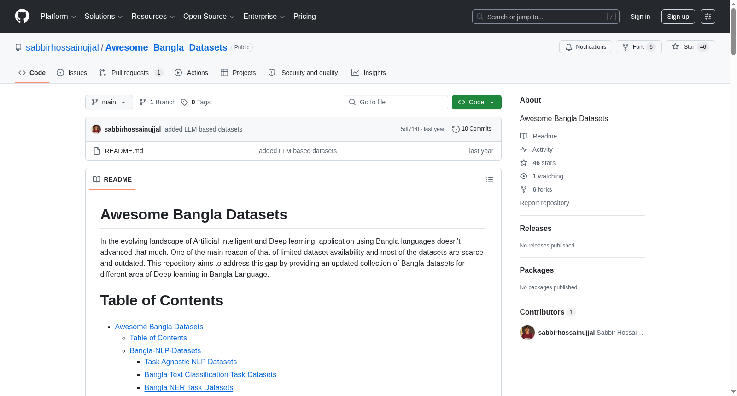This screenshot has height=396, width=737.
Task: Switch to the Pull requests tab
Action: pos(131,73)
